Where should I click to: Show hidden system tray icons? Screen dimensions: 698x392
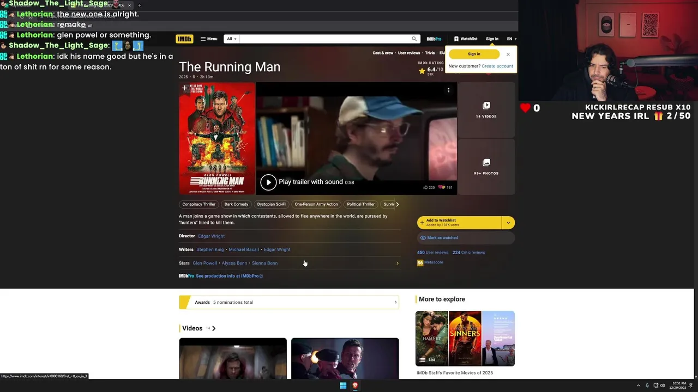click(638, 385)
